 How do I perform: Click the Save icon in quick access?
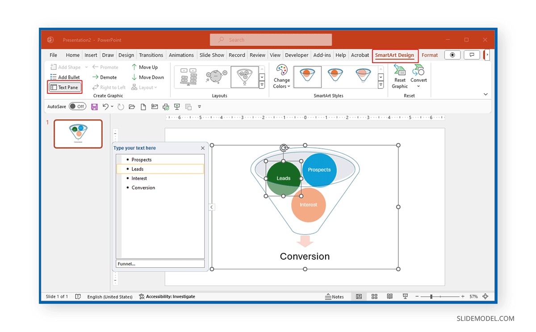click(94, 107)
